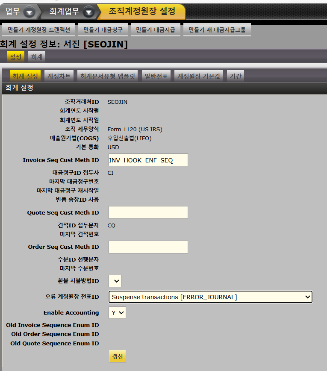The height and width of the screenshot is (371, 327).
Task: Click the 업무 breadcrumb label
Action: (12, 11)
